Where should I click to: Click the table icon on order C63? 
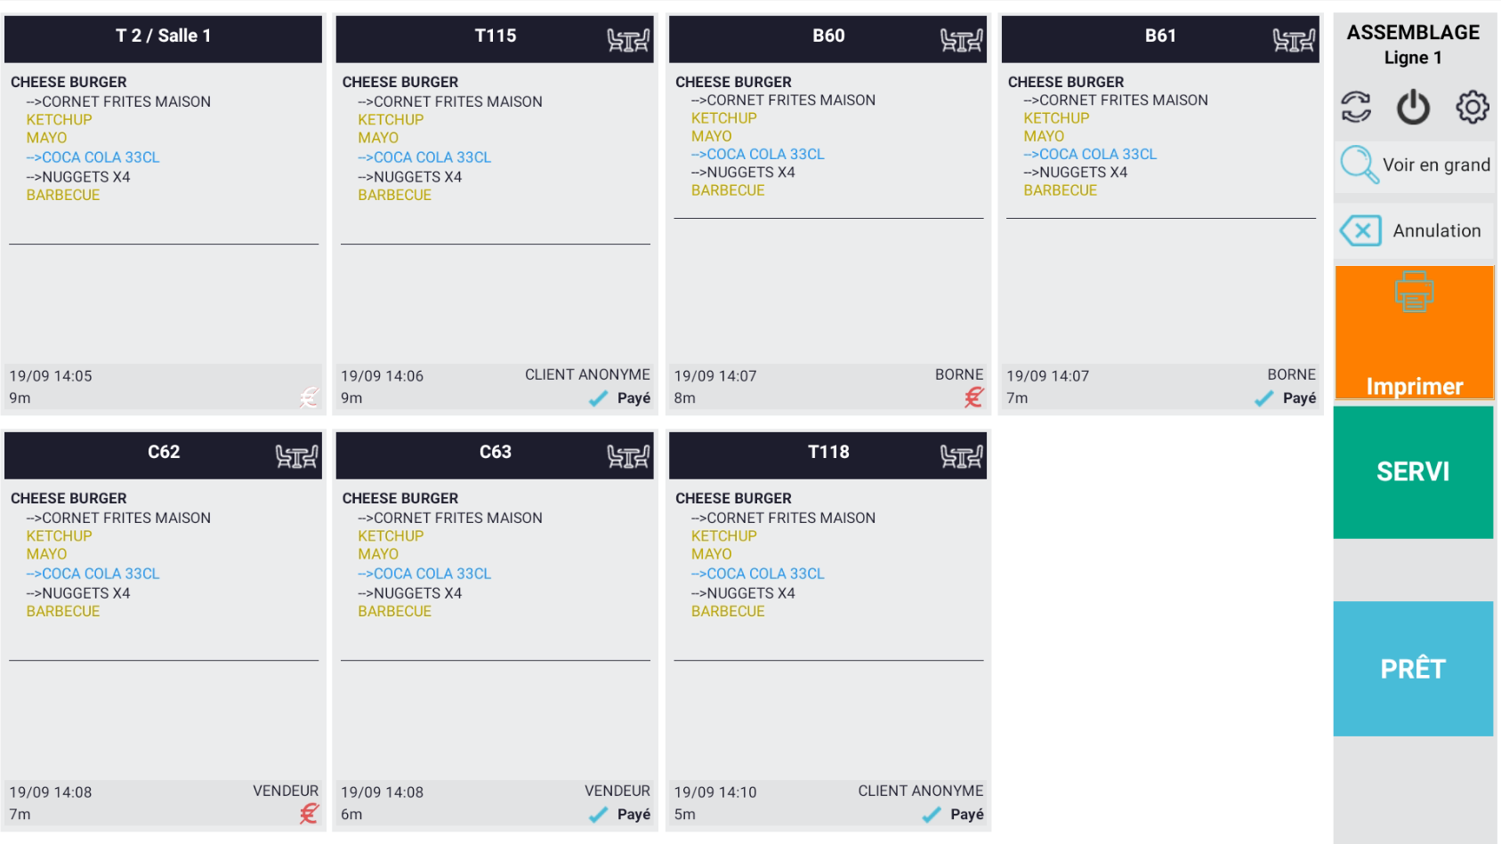pyautogui.click(x=628, y=456)
